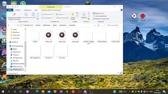Open the red devil desktop icon

[143, 17]
